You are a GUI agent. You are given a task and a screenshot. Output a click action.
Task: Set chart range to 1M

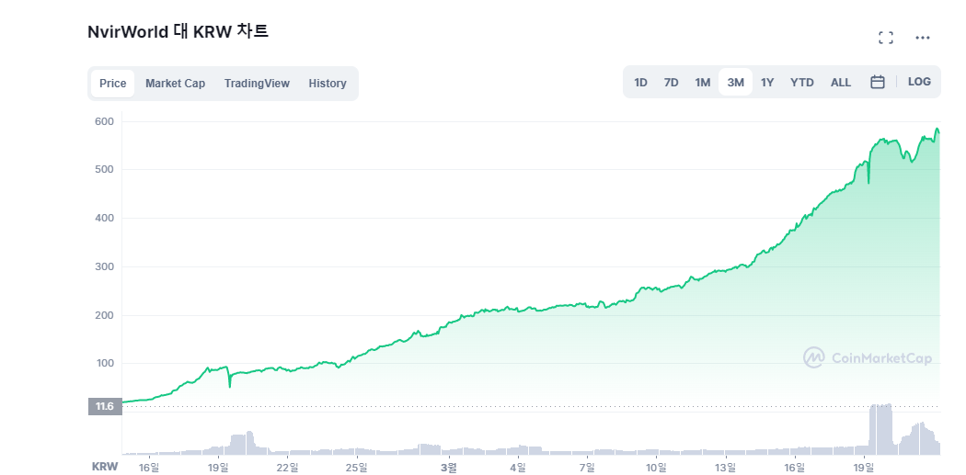tap(702, 83)
